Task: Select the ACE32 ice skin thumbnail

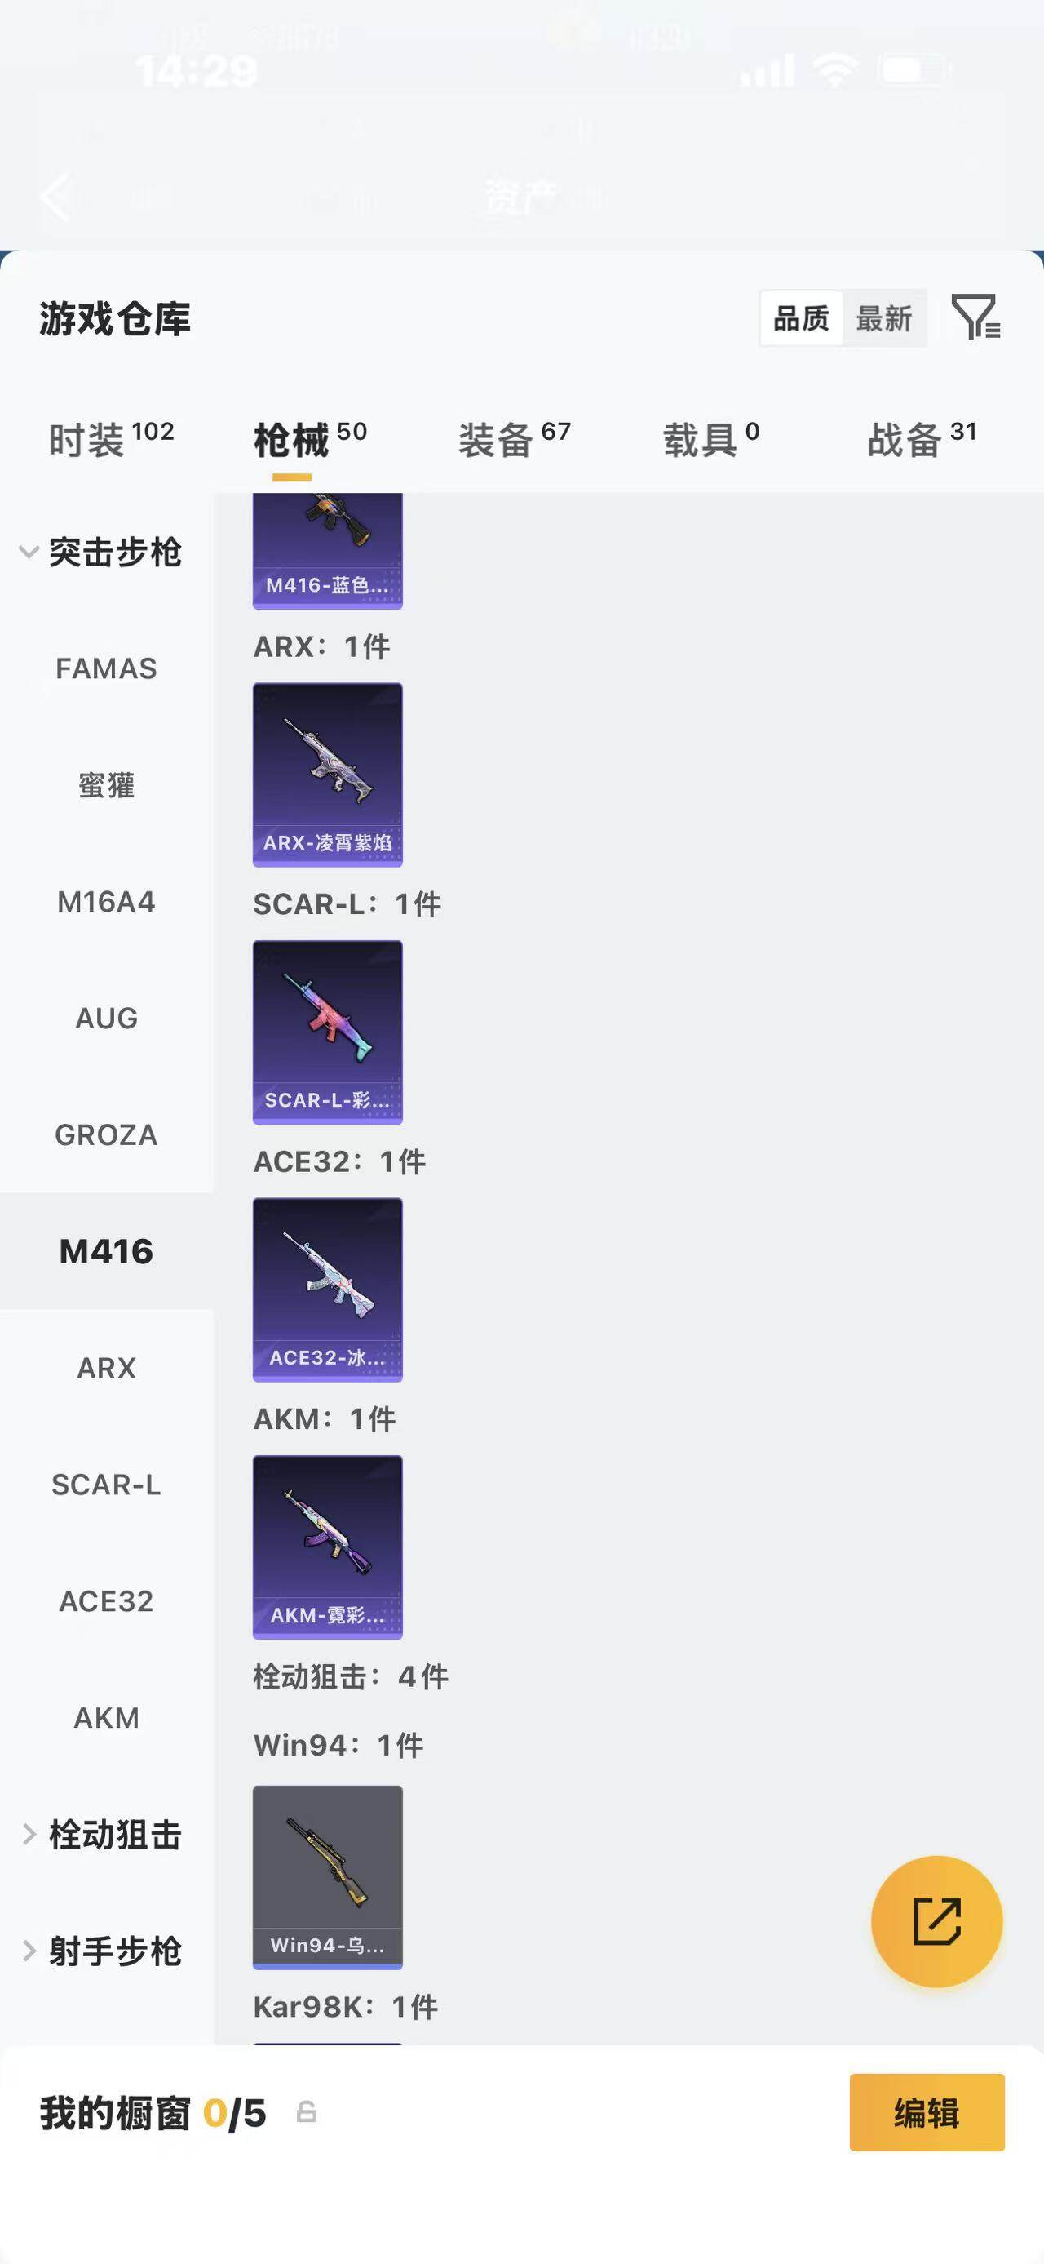Action: click(x=328, y=1290)
